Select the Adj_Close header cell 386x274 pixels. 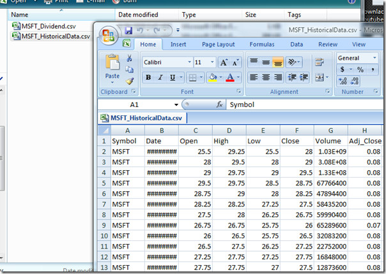365,141
